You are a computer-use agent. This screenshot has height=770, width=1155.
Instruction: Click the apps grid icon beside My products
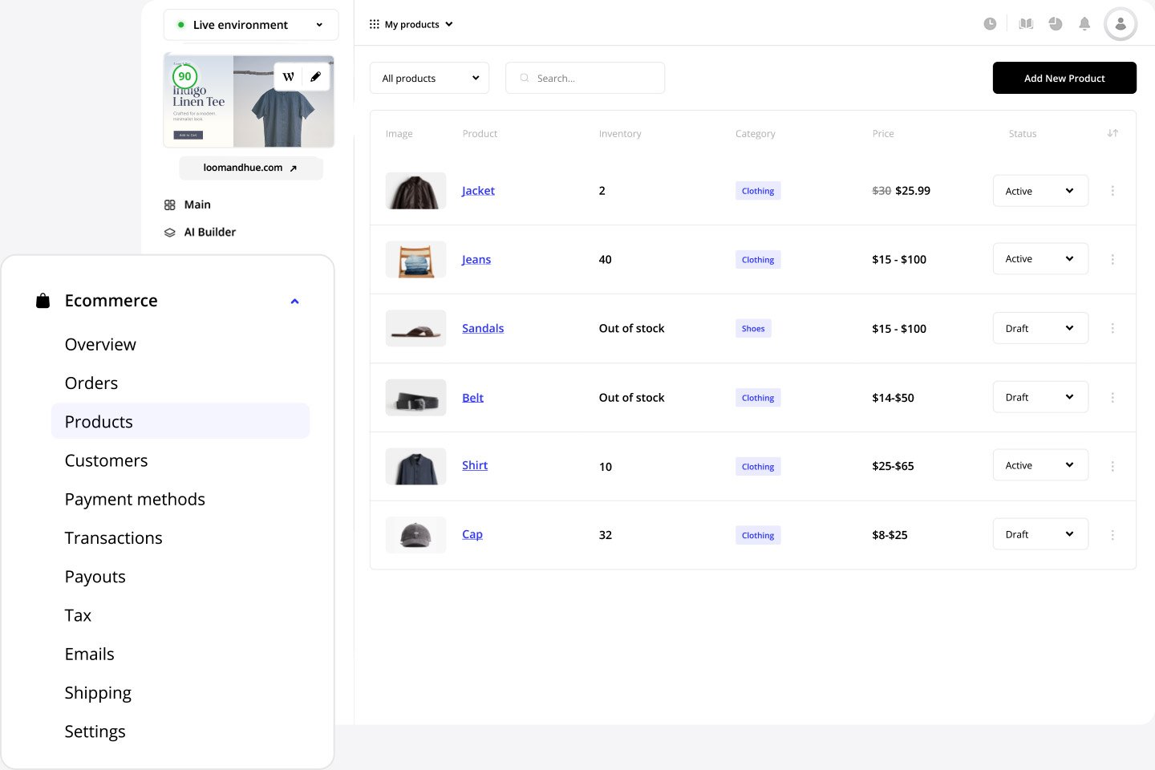coord(374,24)
